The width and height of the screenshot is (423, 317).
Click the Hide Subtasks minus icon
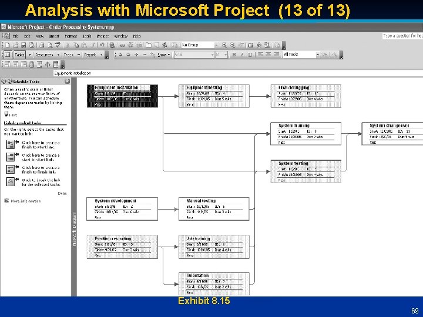tap(145, 55)
